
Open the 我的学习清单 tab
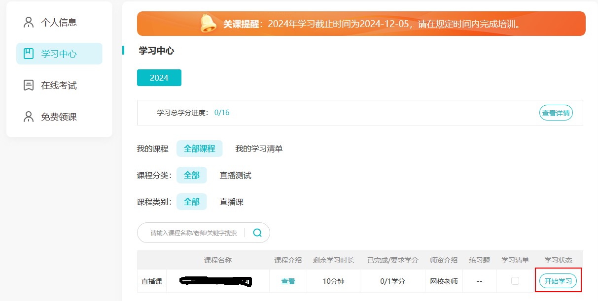click(x=259, y=149)
